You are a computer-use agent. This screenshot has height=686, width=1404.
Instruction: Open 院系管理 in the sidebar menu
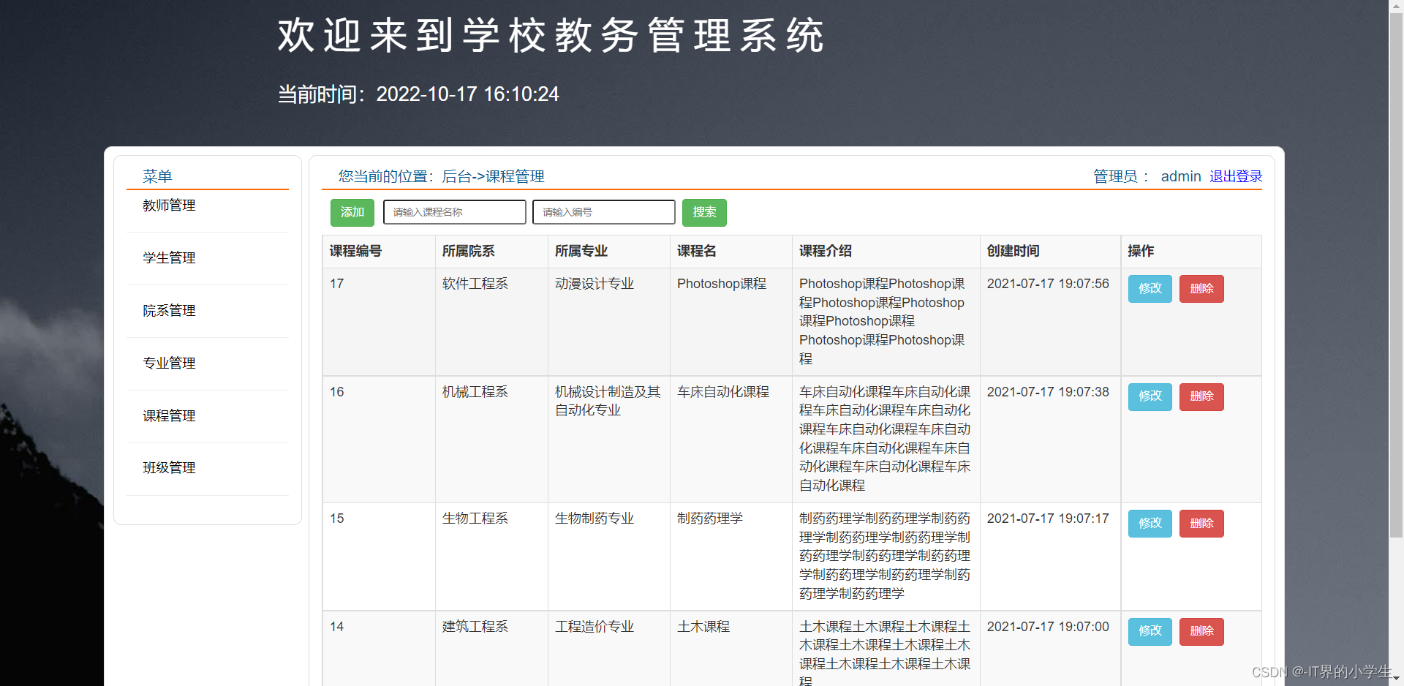pyautogui.click(x=169, y=311)
